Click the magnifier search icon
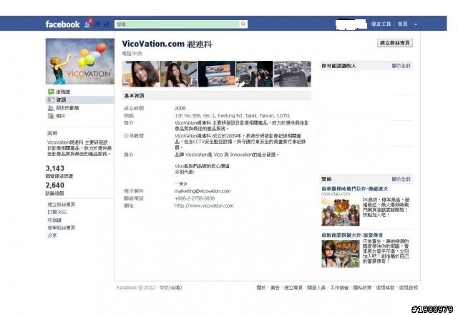Viewport: 458px width, 315px height. click(243, 24)
